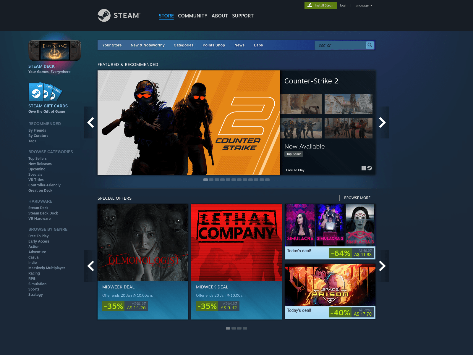
Task: Open the Labs tab
Action: [258, 45]
